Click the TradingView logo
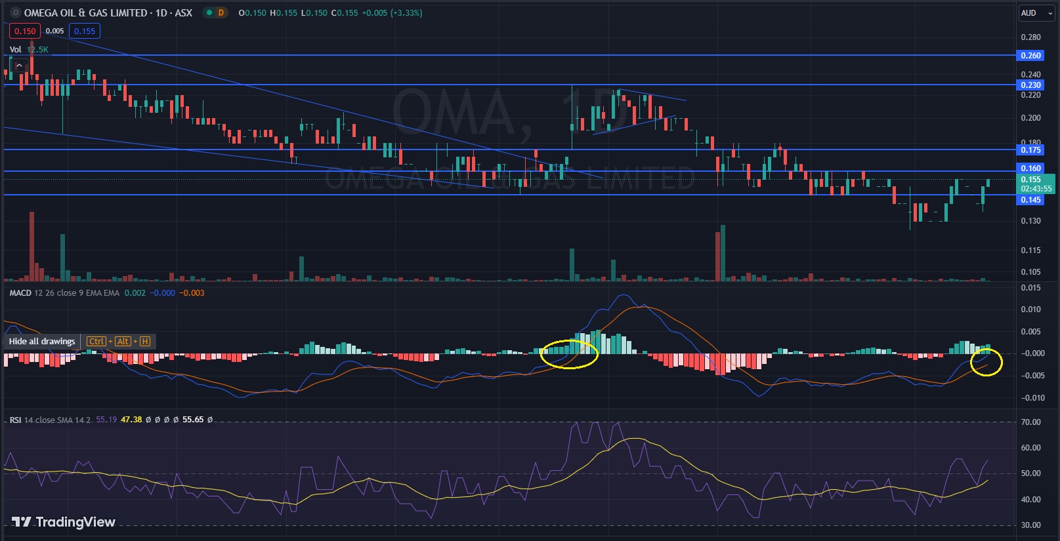 click(x=64, y=522)
